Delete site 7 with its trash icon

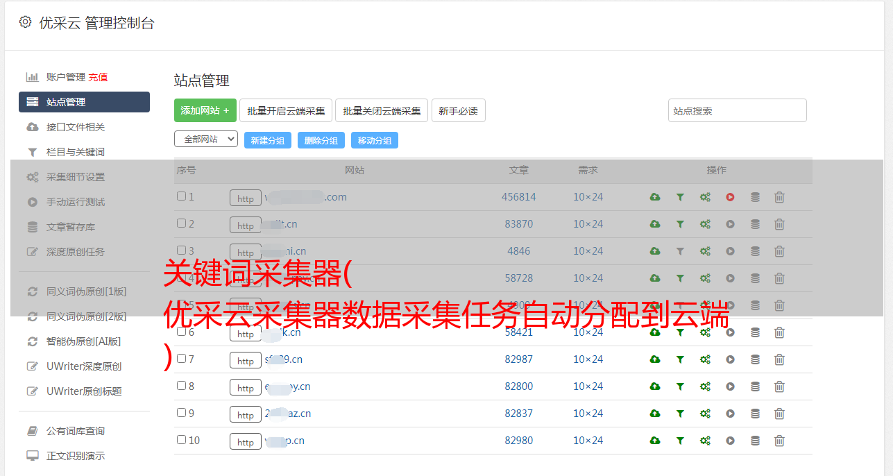(779, 359)
